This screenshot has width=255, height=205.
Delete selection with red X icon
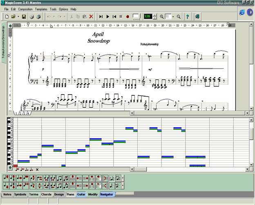91,17
